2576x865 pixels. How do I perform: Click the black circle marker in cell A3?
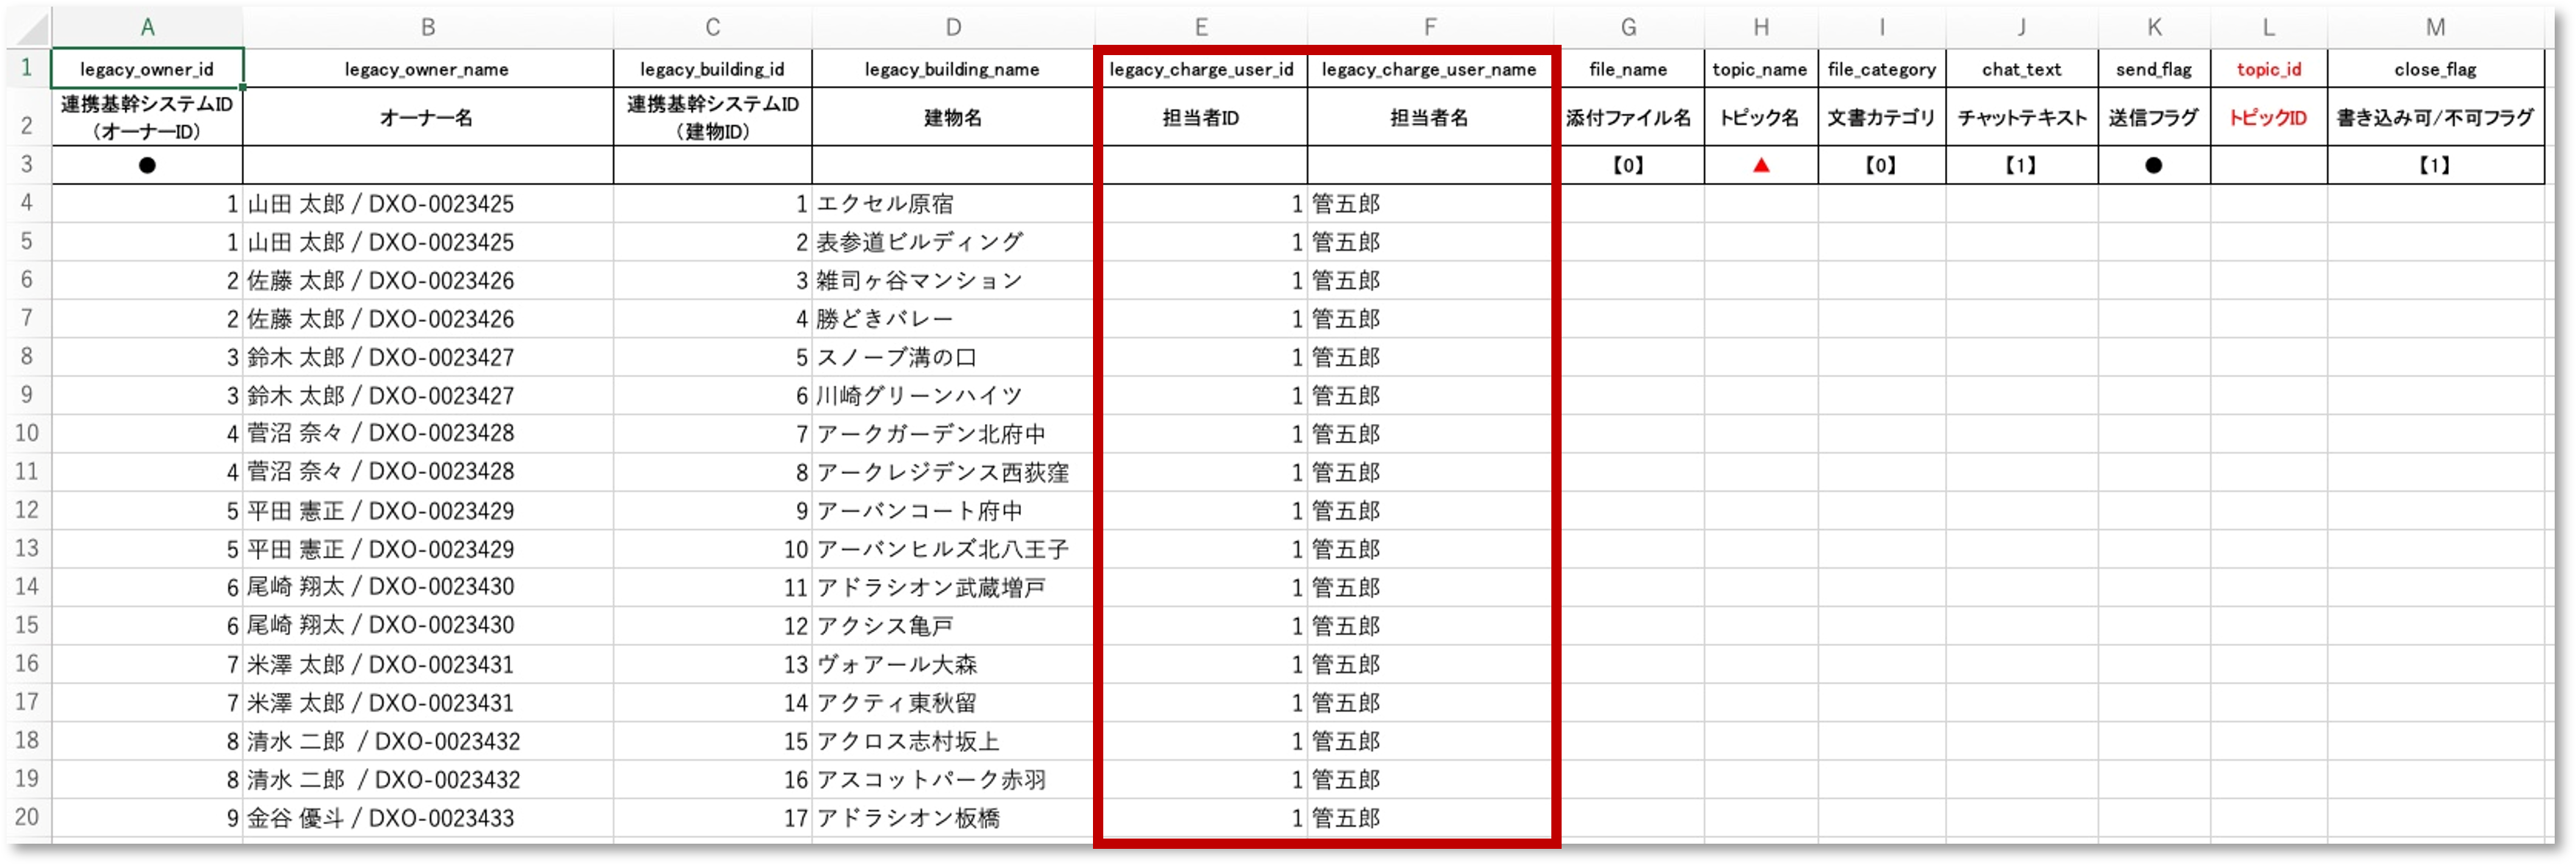click(x=146, y=165)
